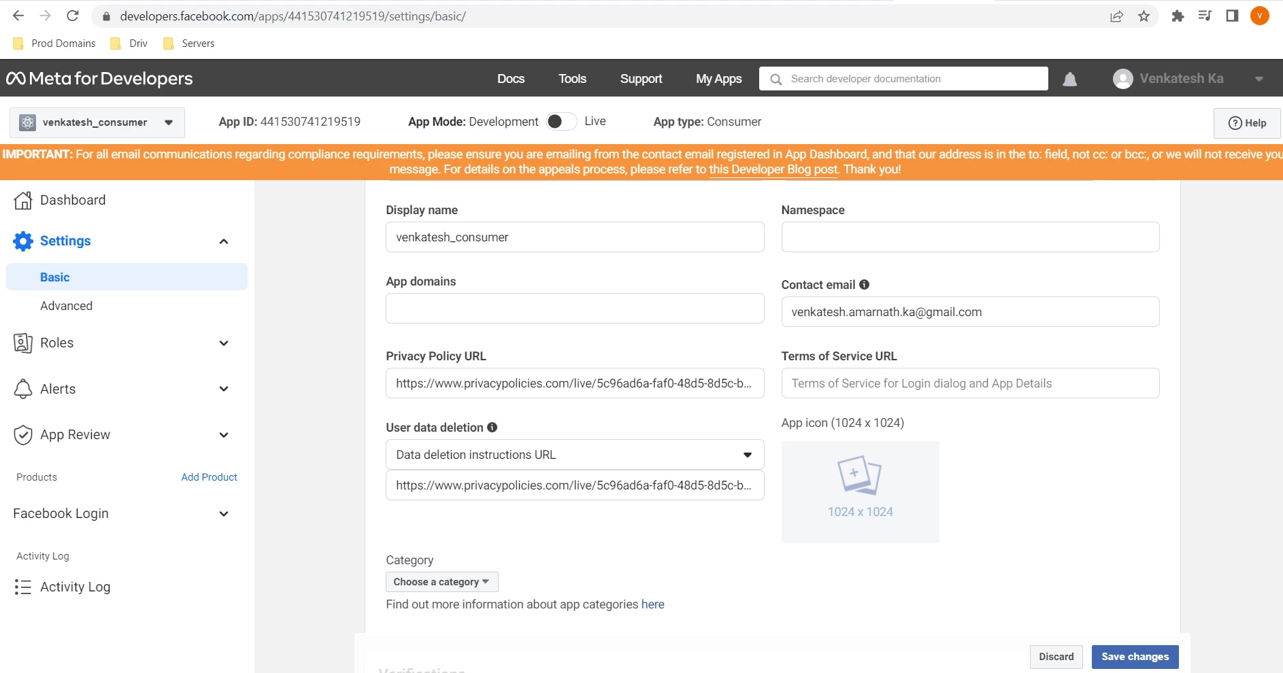The image size is (1283, 673).
Task: Open notifications bell icon
Action: coord(1070,80)
